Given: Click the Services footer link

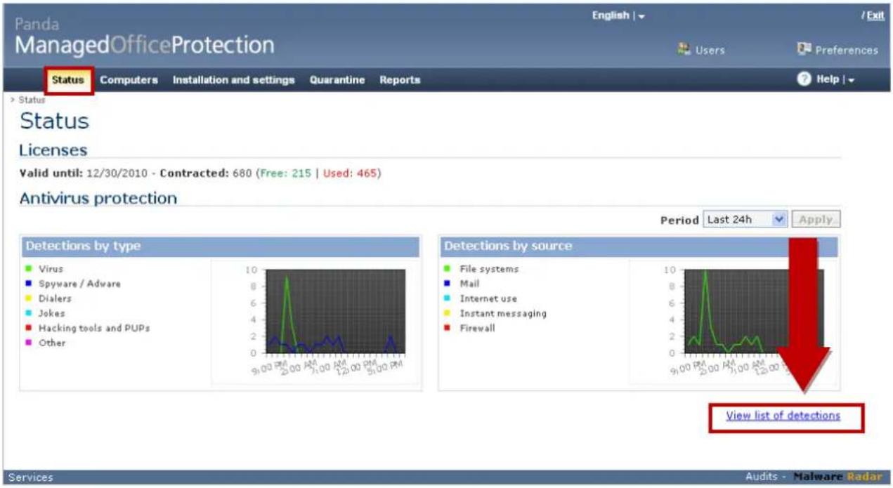Looking at the screenshot, I should pyautogui.click(x=31, y=477).
